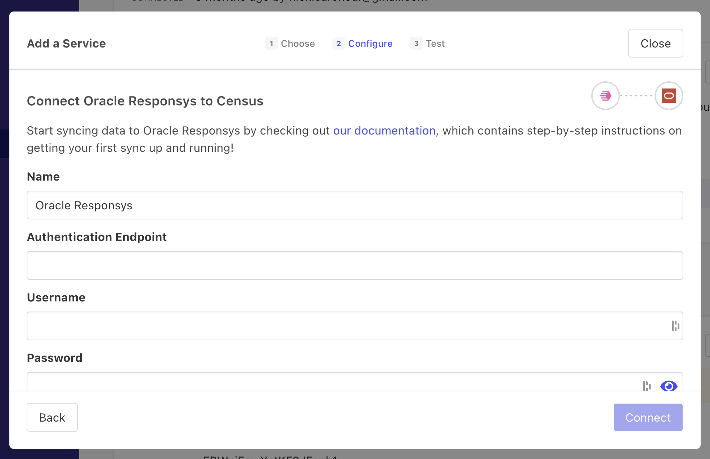
Task: Jump to the Test step
Action: 435,44
